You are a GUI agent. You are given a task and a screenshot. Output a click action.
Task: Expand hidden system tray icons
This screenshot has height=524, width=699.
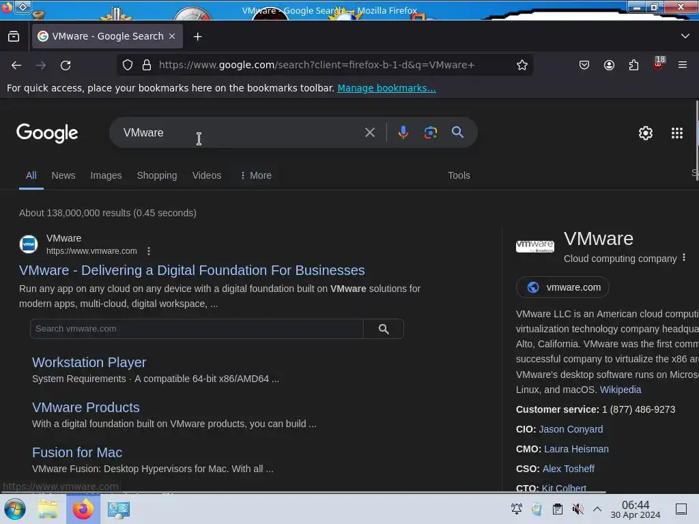coord(597,509)
